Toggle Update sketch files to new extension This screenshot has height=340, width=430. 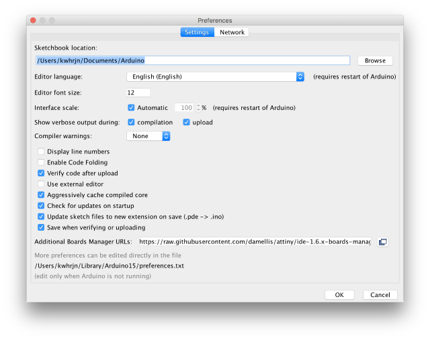(x=41, y=217)
